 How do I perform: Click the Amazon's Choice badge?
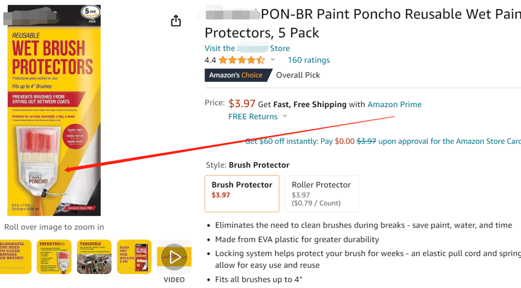236,75
